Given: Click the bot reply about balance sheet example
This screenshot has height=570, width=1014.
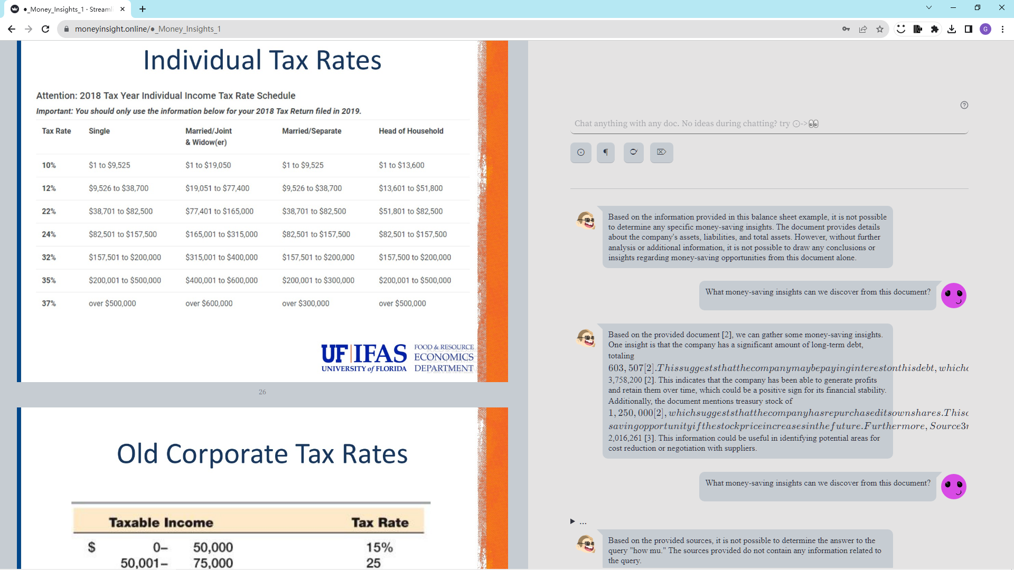Looking at the screenshot, I should (747, 237).
